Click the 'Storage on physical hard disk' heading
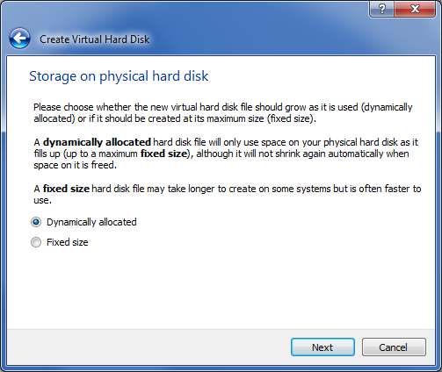 (119, 76)
